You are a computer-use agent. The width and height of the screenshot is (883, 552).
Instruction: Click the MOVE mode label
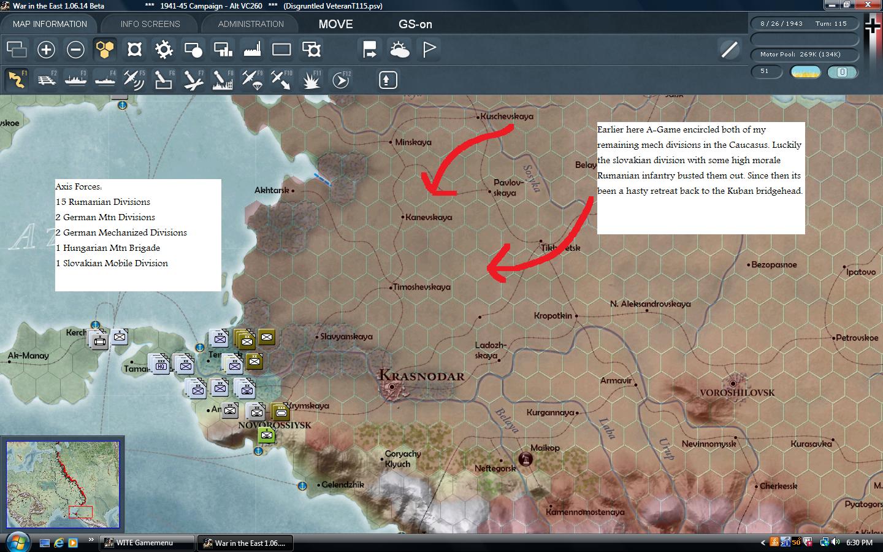pyautogui.click(x=335, y=25)
